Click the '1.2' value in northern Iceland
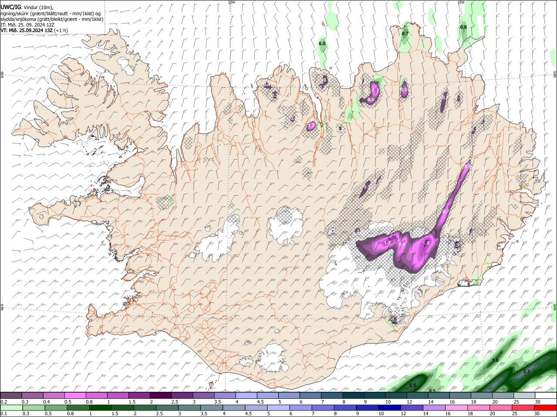The image size is (557, 417). point(312,126)
